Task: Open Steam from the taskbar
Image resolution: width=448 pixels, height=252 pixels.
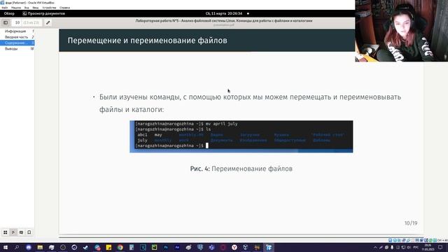Action: [x=85, y=247]
